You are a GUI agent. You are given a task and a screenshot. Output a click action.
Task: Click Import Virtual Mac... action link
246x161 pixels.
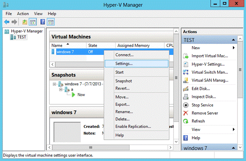pyautogui.click(x=210, y=56)
